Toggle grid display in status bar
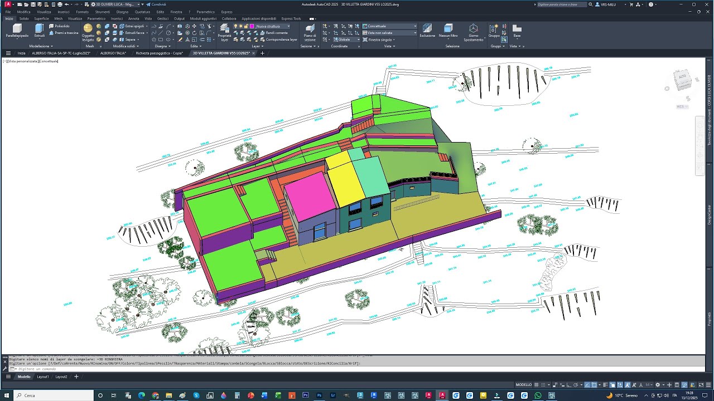Image resolution: width=714 pixels, height=401 pixels. tap(537, 385)
